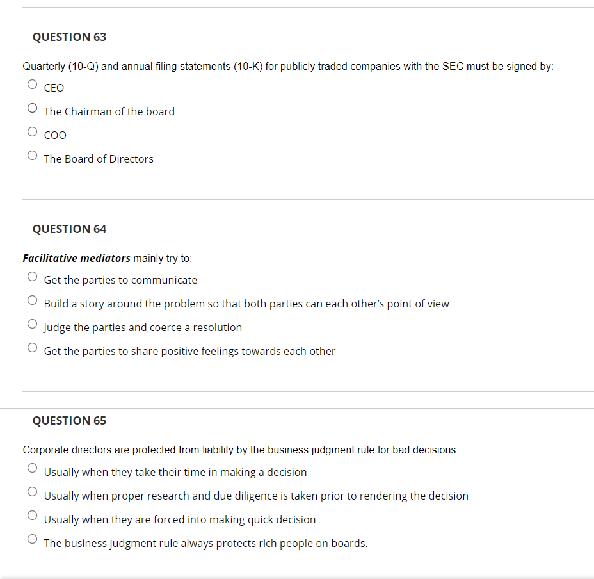Select 'Get the parties to communicate'
Image resolution: width=594 pixels, height=579 pixels.
[x=32, y=276]
